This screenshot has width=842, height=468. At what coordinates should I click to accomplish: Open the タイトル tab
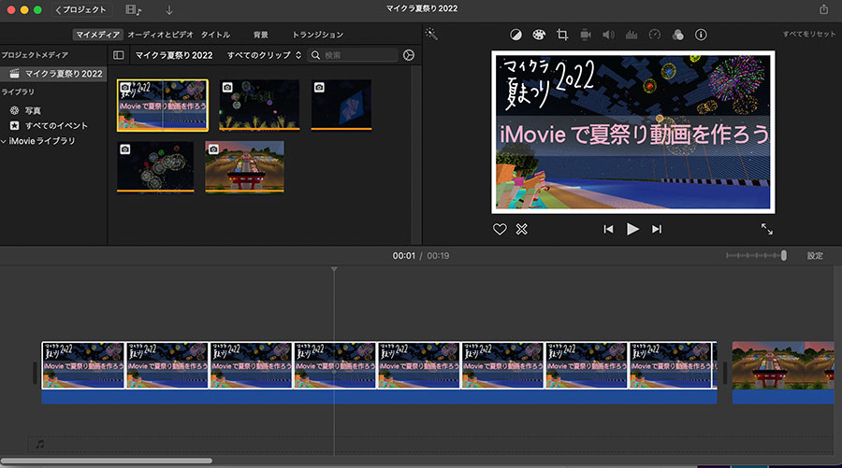tap(215, 35)
